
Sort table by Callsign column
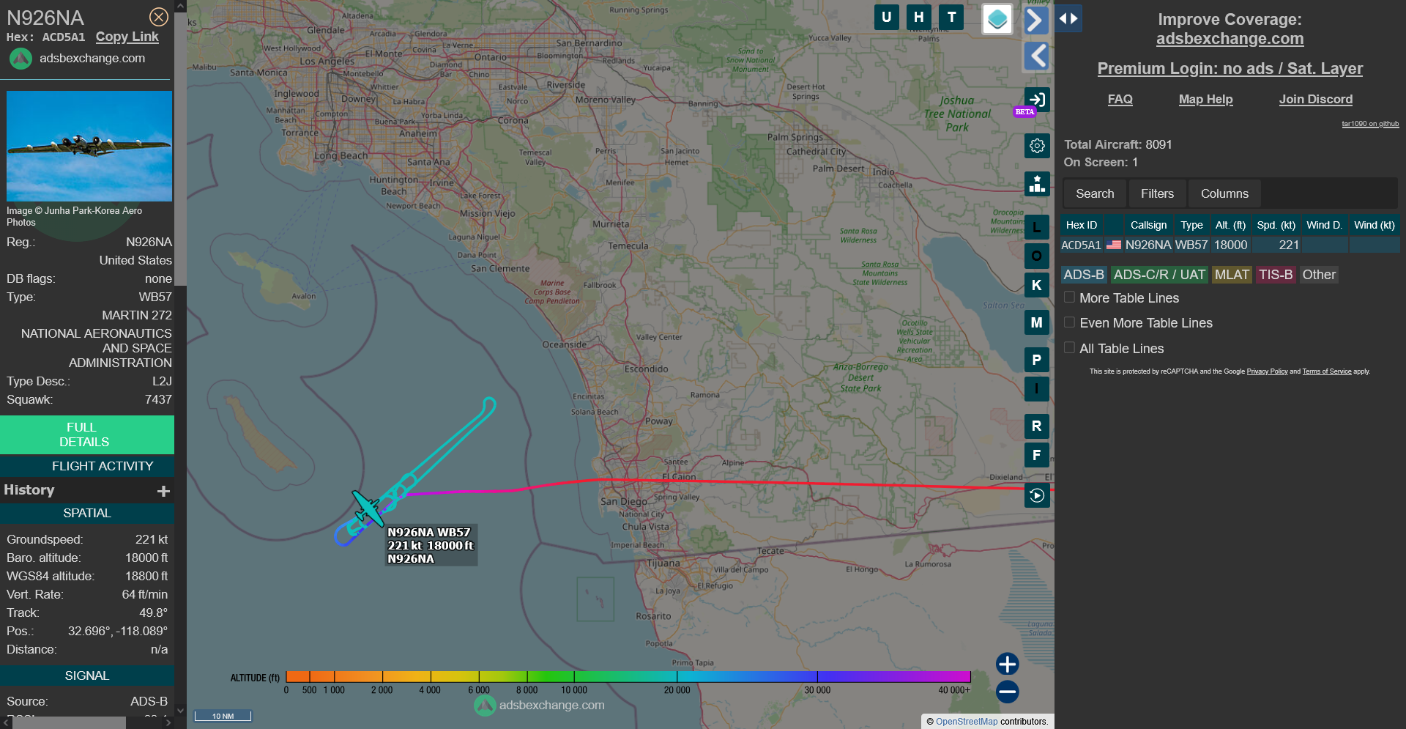1148,225
